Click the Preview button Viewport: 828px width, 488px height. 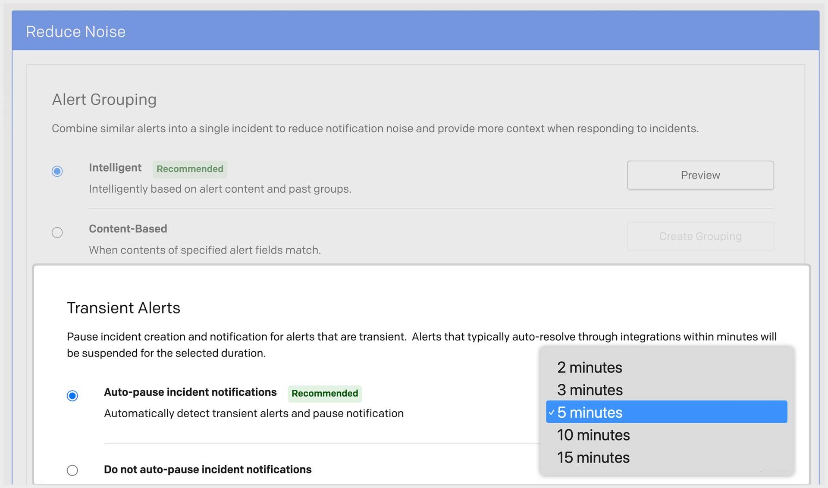coord(700,175)
